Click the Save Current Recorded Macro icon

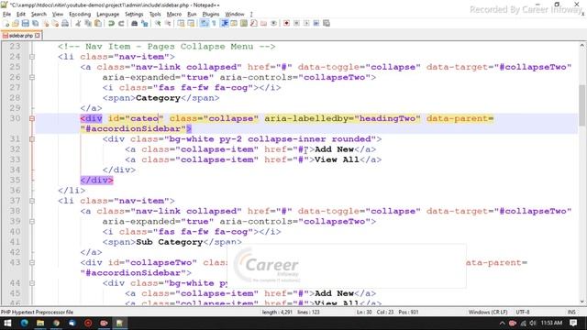327,23
